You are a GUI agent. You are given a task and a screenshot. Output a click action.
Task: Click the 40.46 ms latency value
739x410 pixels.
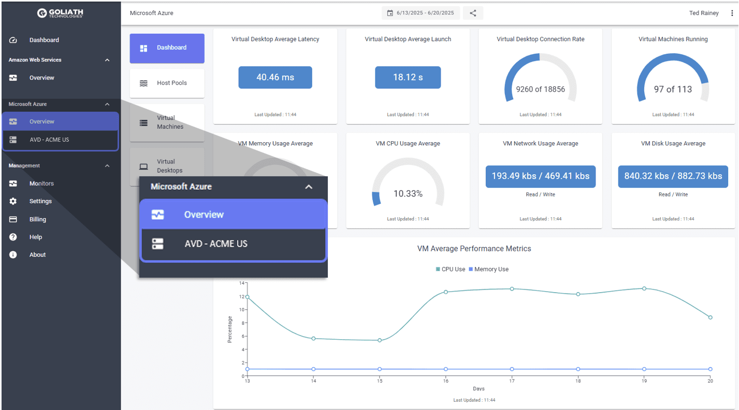click(x=275, y=77)
